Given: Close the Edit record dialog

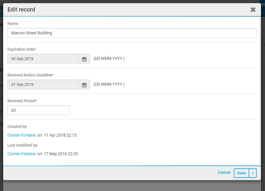Looking at the screenshot, I should click(253, 10).
